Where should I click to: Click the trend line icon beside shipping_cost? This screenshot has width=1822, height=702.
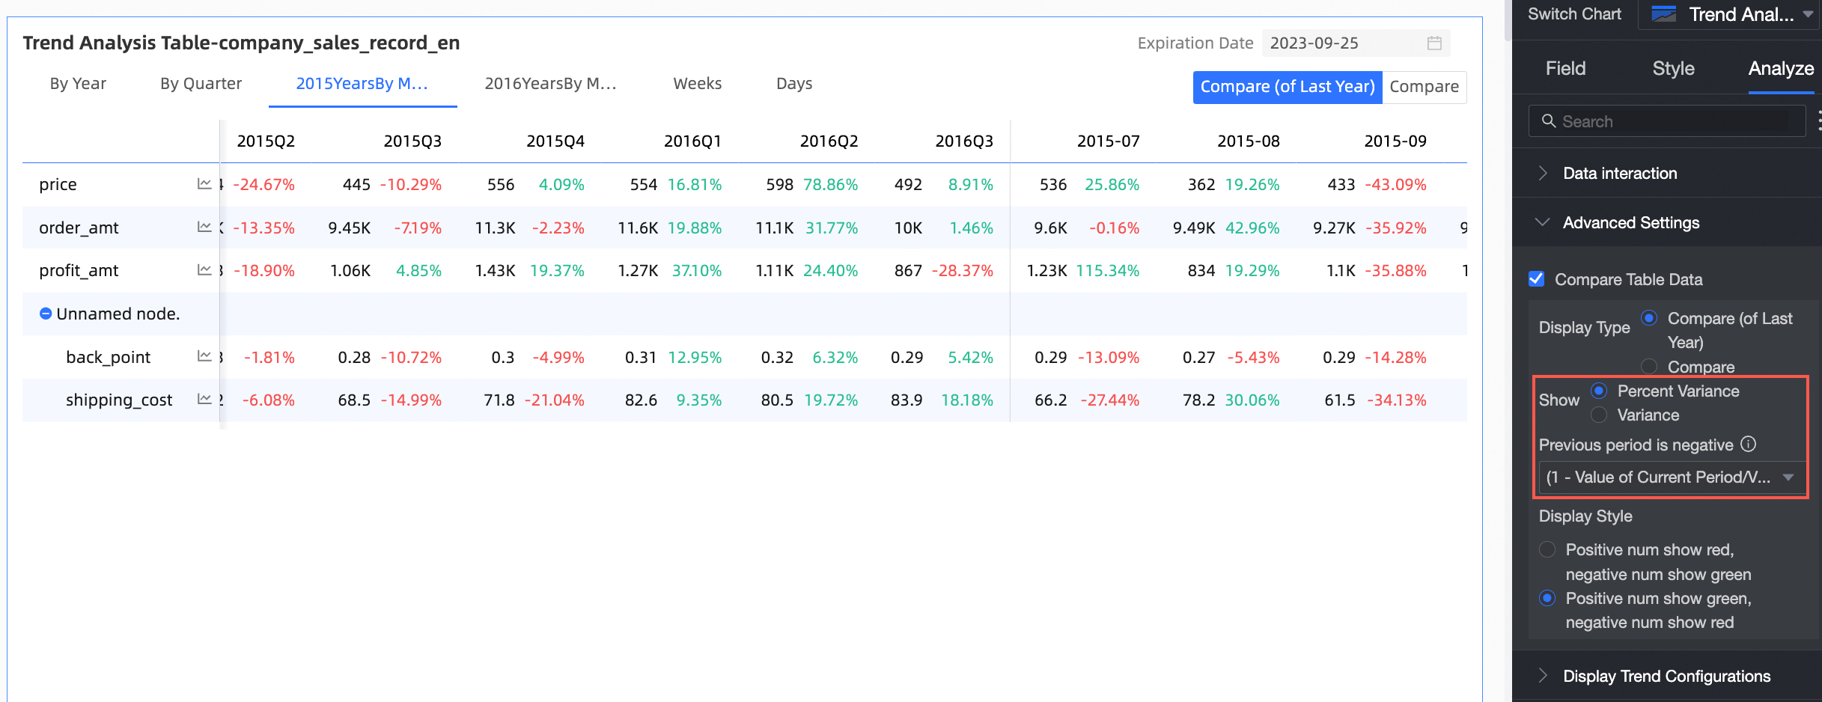204,399
